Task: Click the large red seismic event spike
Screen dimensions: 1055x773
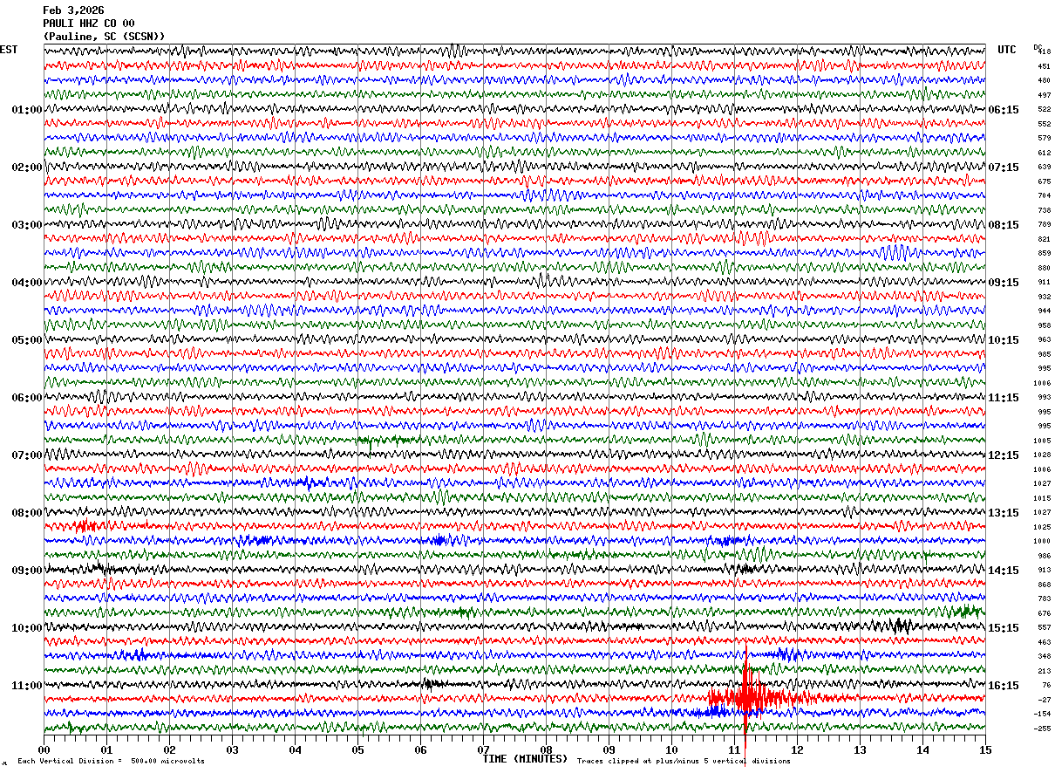Action: tap(746, 698)
